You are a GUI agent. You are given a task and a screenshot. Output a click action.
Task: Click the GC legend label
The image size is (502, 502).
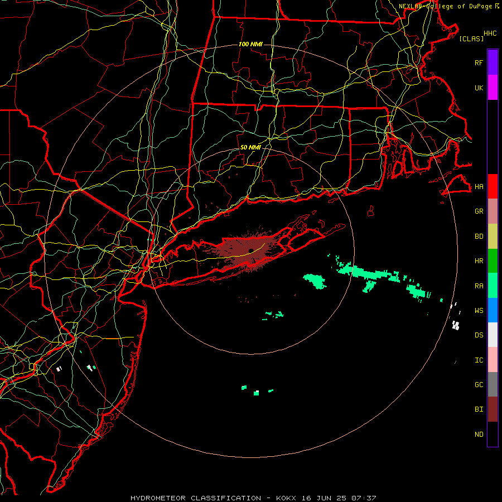[479, 385]
